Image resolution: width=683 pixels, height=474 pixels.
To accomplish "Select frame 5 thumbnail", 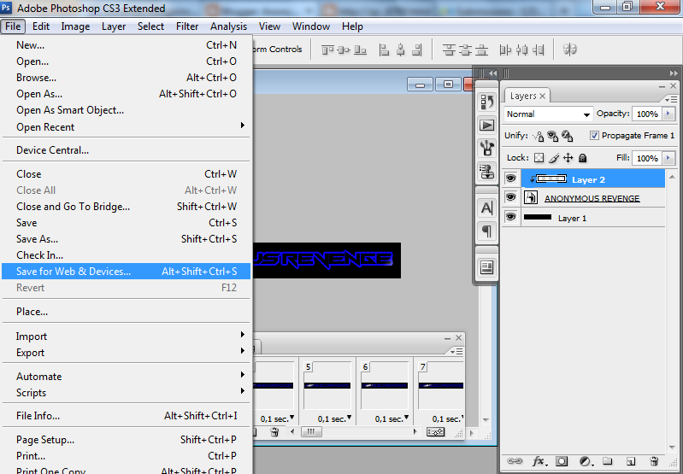I will point(327,385).
